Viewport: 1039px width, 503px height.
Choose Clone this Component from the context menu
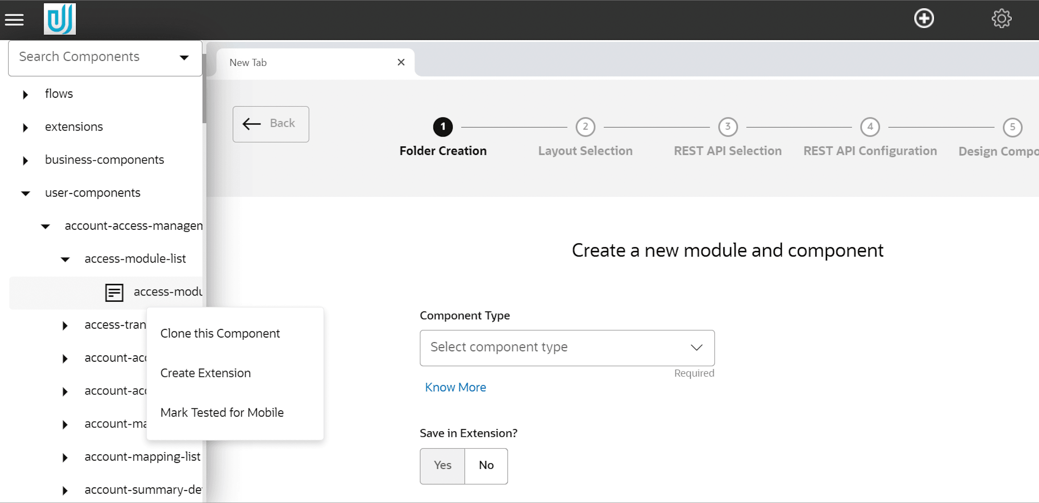220,333
